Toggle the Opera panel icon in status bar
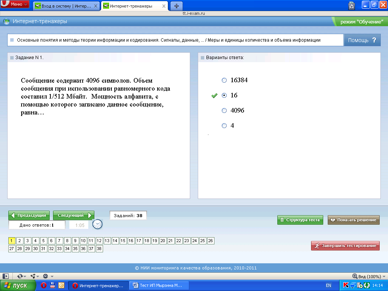 6,276
